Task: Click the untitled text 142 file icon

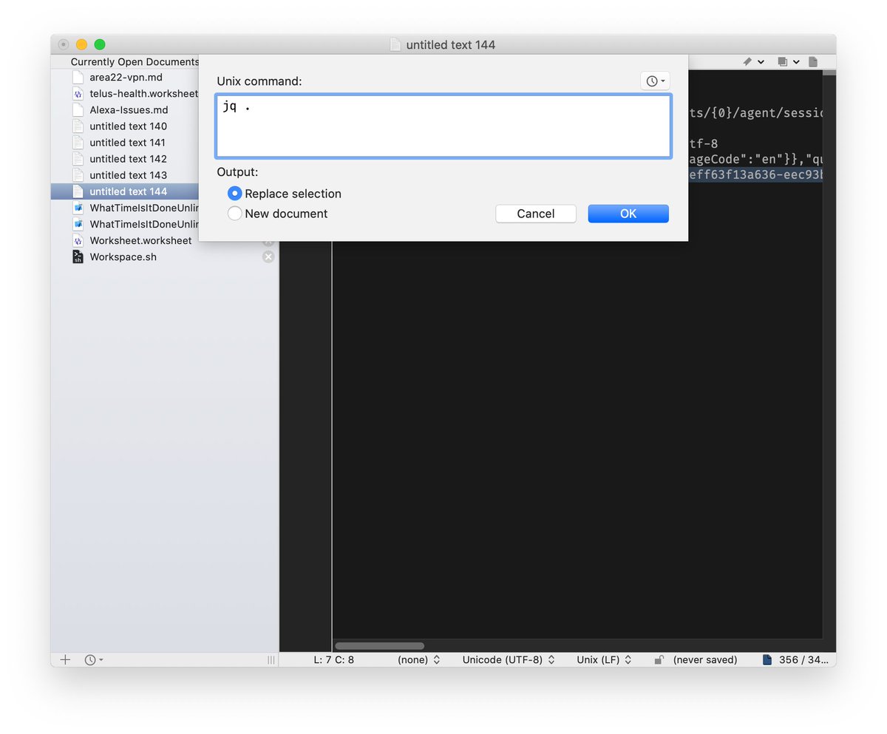Action: click(78, 159)
